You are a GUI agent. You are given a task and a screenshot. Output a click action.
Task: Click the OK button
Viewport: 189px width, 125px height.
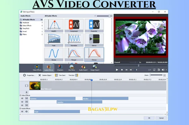[149, 118]
